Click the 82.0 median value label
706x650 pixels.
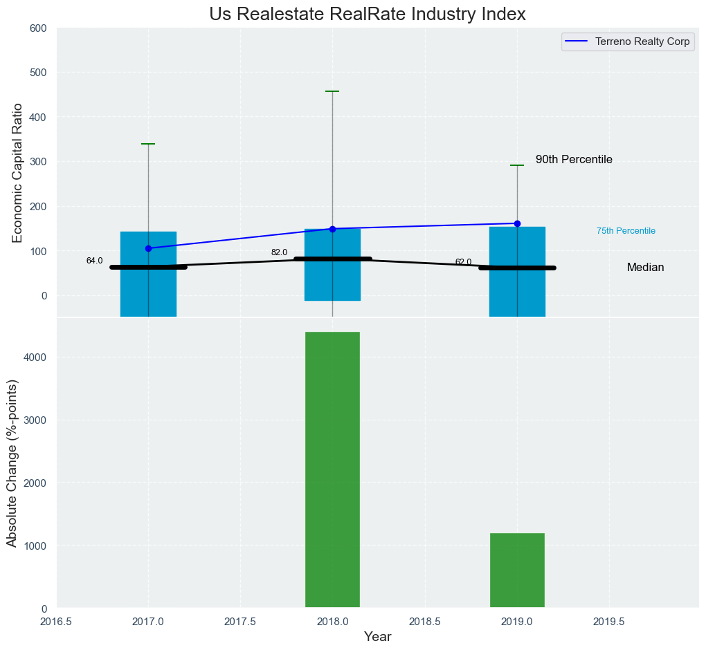click(279, 252)
